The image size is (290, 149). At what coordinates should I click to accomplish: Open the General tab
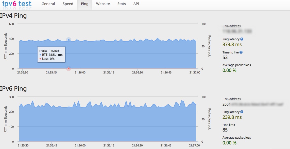[x=48, y=4]
